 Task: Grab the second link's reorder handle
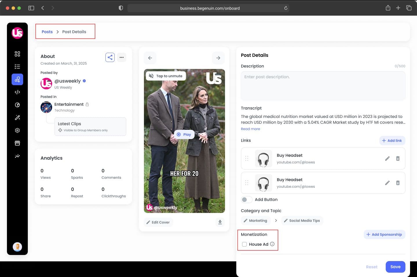(247, 183)
